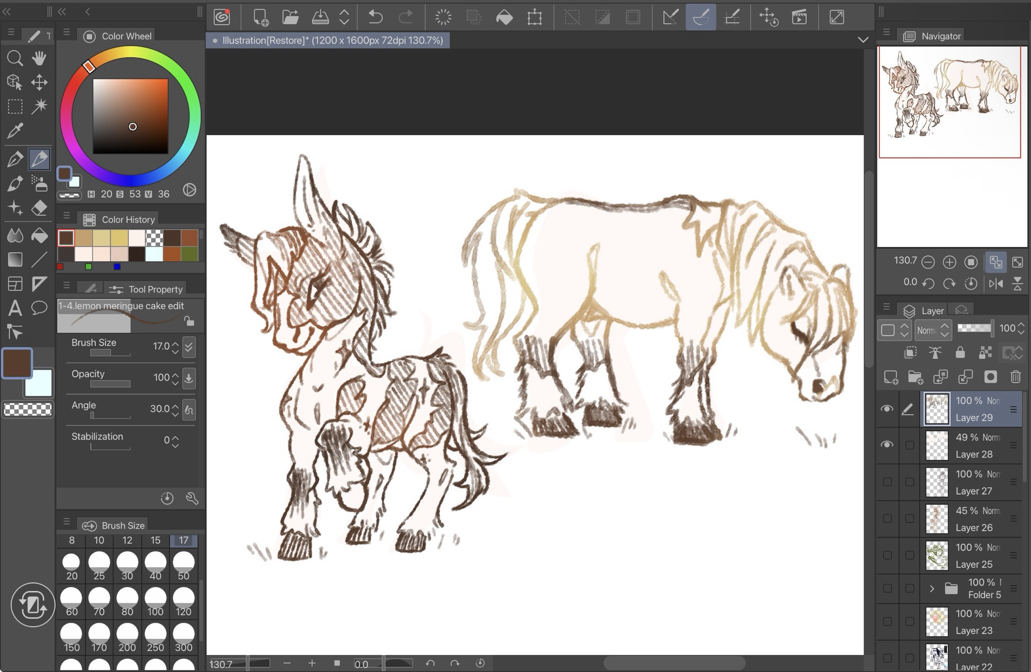Select the Eraser tool
The image size is (1031, 672).
[39, 208]
